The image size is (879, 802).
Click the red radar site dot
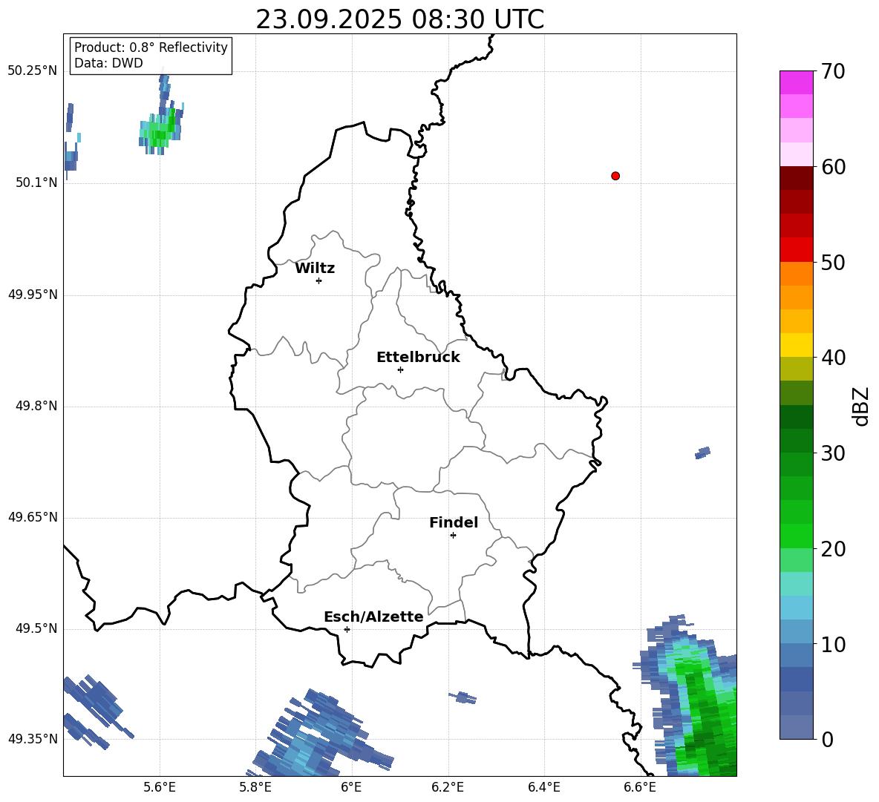coord(615,176)
